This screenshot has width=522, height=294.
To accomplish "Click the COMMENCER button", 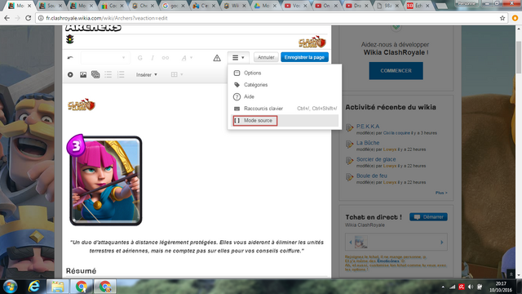I will coord(396,71).
